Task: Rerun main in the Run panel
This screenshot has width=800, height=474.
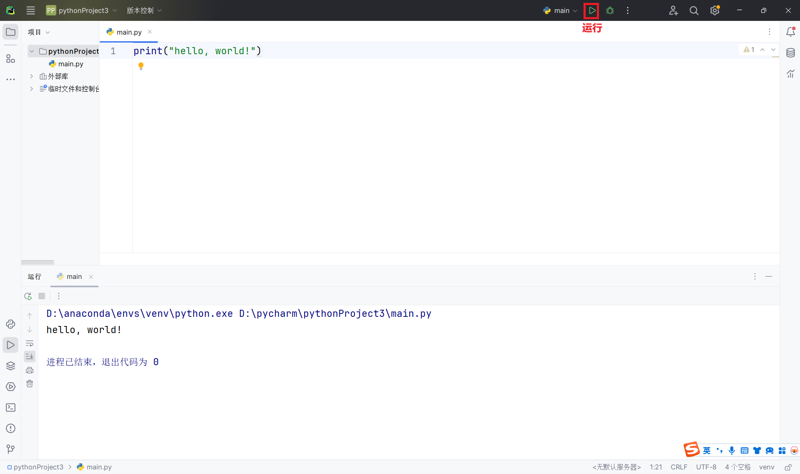Action: 28,296
